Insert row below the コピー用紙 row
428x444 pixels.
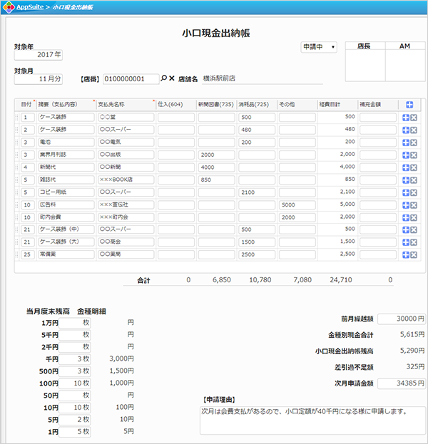[406, 192]
